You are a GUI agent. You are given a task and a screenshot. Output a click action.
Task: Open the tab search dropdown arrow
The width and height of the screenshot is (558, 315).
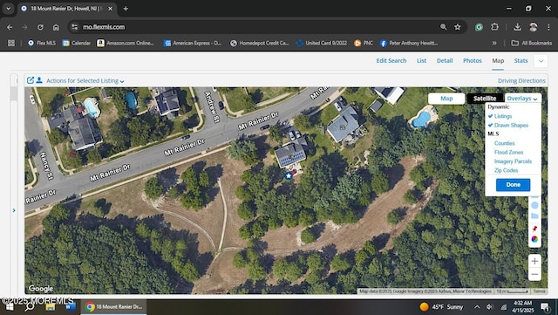(x=8, y=9)
